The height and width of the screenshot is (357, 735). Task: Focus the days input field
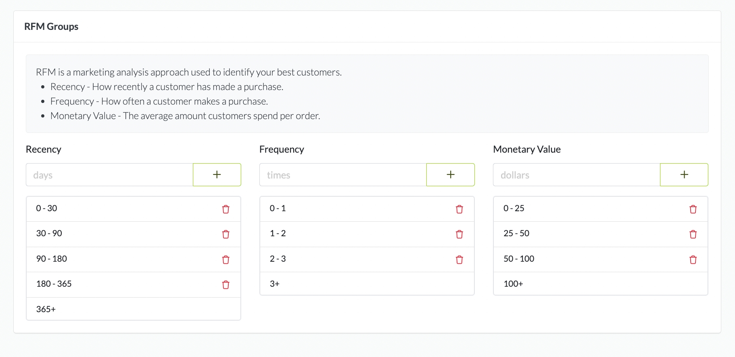(x=109, y=175)
